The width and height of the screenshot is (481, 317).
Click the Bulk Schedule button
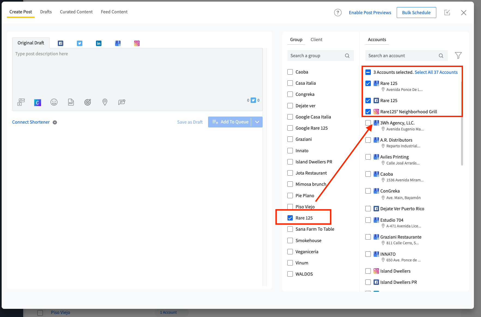[416, 13]
